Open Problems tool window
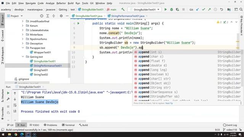The image size is (244, 137). (50, 125)
